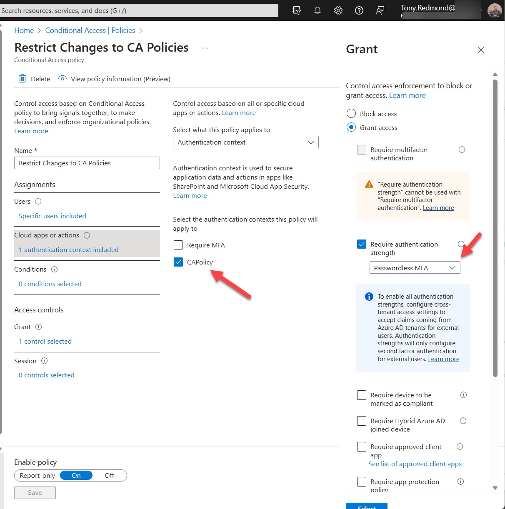The height and width of the screenshot is (509, 505).
Task: Click the policy Name input field
Action: pyautogui.click(x=87, y=163)
